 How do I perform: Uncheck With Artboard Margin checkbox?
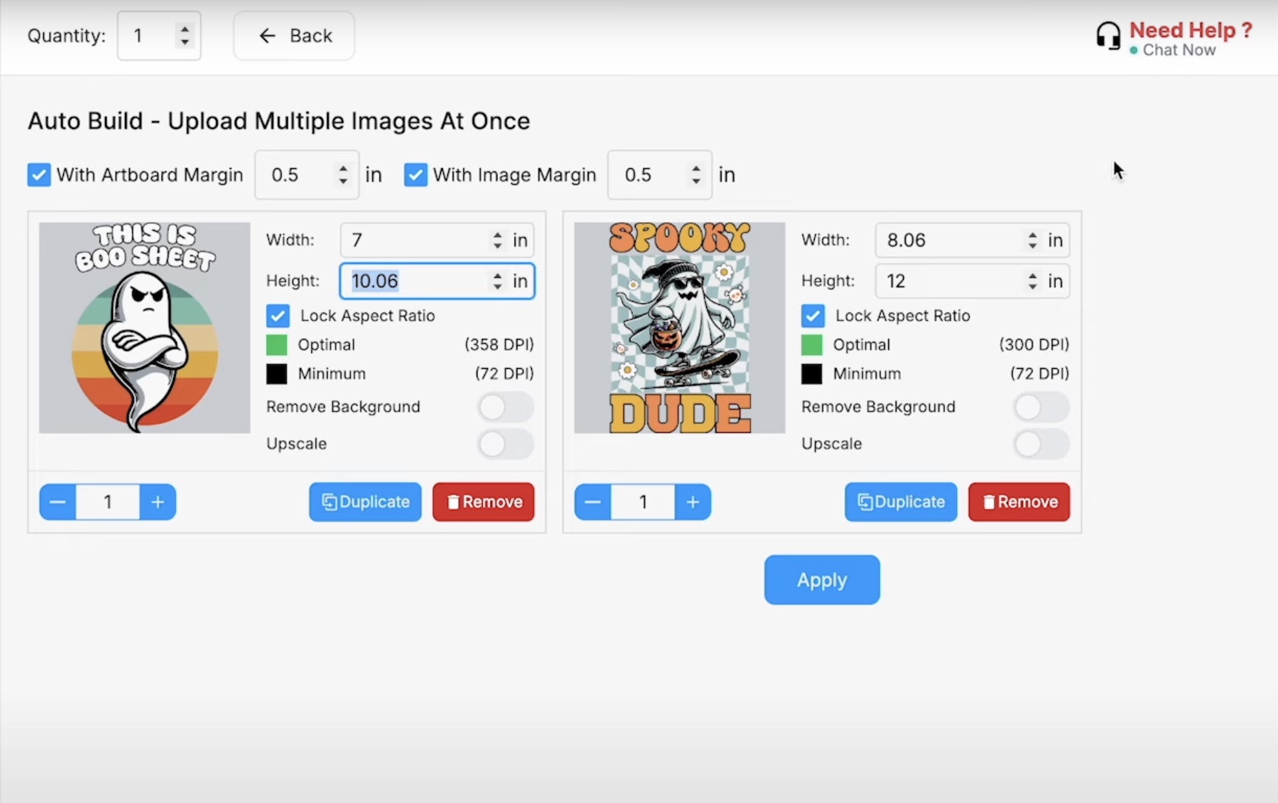pyautogui.click(x=39, y=175)
